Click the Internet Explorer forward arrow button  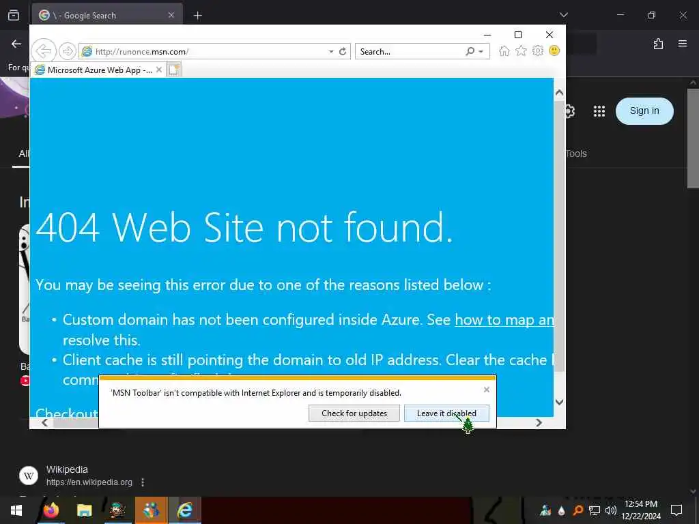68,51
